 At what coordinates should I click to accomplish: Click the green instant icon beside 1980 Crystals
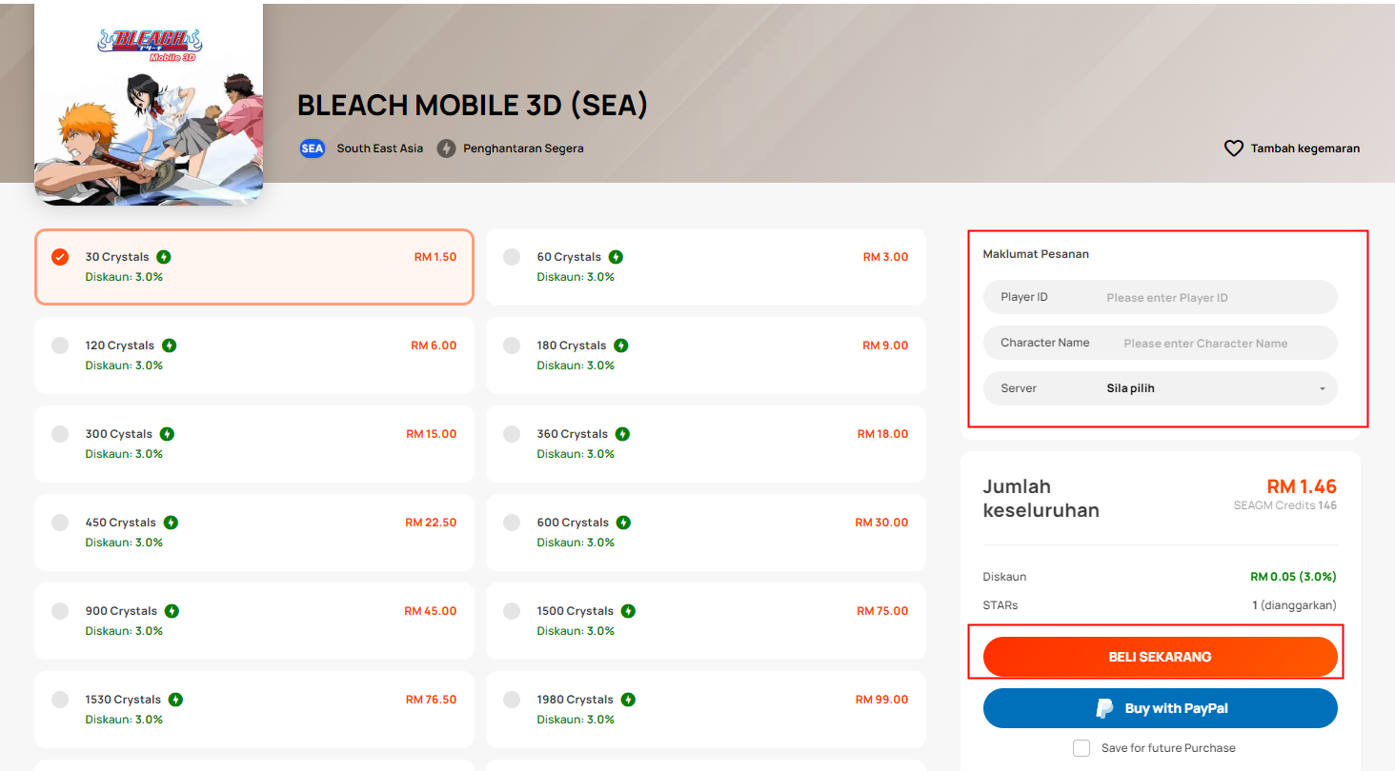pyautogui.click(x=628, y=700)
